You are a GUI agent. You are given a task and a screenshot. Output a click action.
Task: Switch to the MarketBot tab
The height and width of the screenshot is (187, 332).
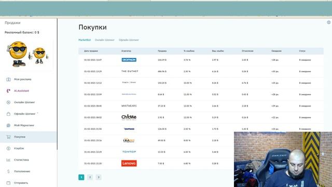pyautogui.click(x=85, y=40)
